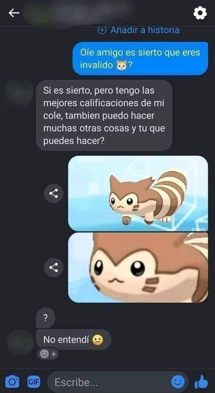Add a reaction with smiley plus icon
Image resolution: width=215 pixels, height=393 pixels.
click(48, 354)
